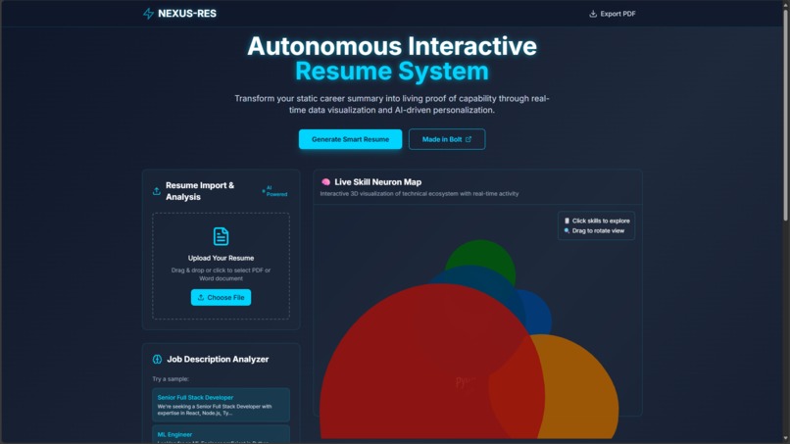Click Generate Smart Resume button

point(350,139)
